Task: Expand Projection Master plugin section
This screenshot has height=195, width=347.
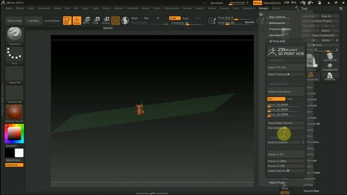Action: tap(280, 29)
